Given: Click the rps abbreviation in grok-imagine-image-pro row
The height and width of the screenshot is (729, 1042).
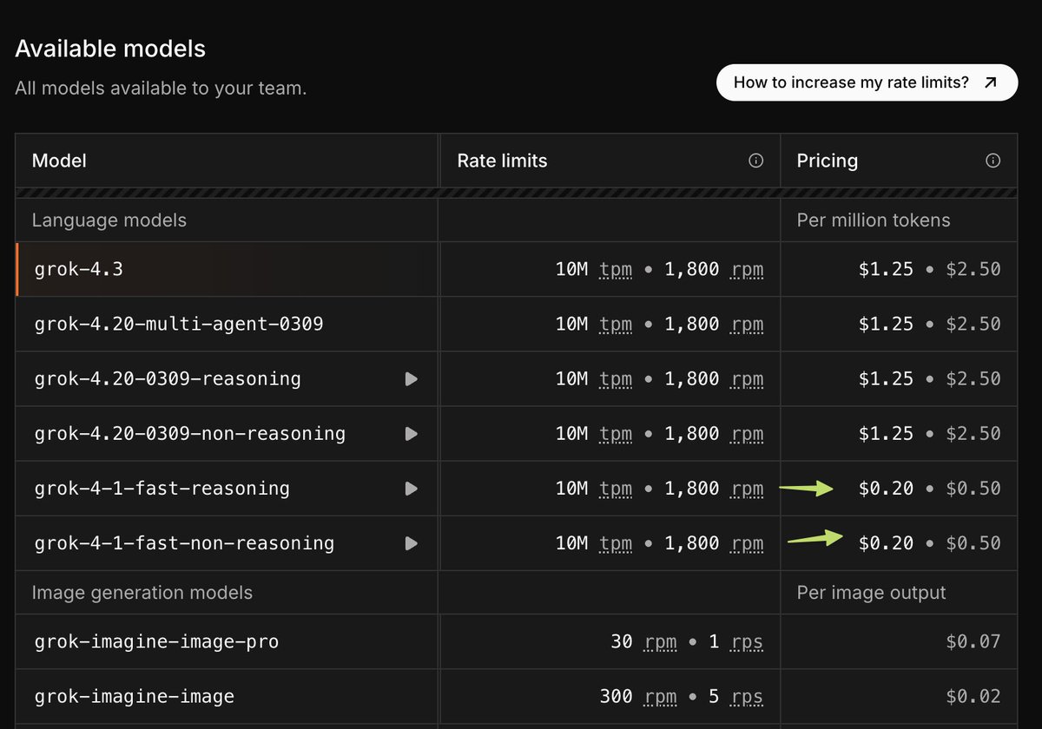Looking at the screenshot, I should 747,642.
